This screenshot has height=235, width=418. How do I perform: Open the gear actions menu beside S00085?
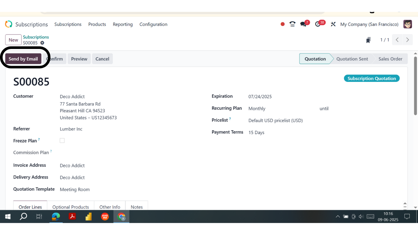click(x=42, y=43)
